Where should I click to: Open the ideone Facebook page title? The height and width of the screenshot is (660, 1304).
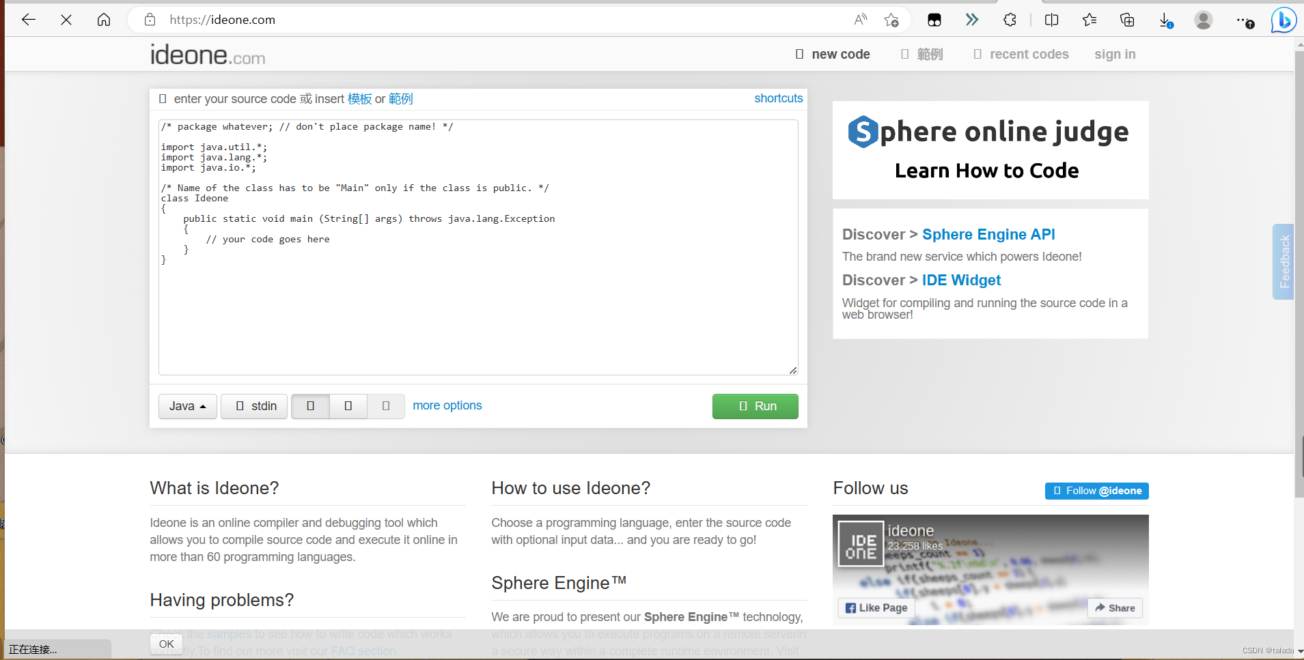(911, 530)
